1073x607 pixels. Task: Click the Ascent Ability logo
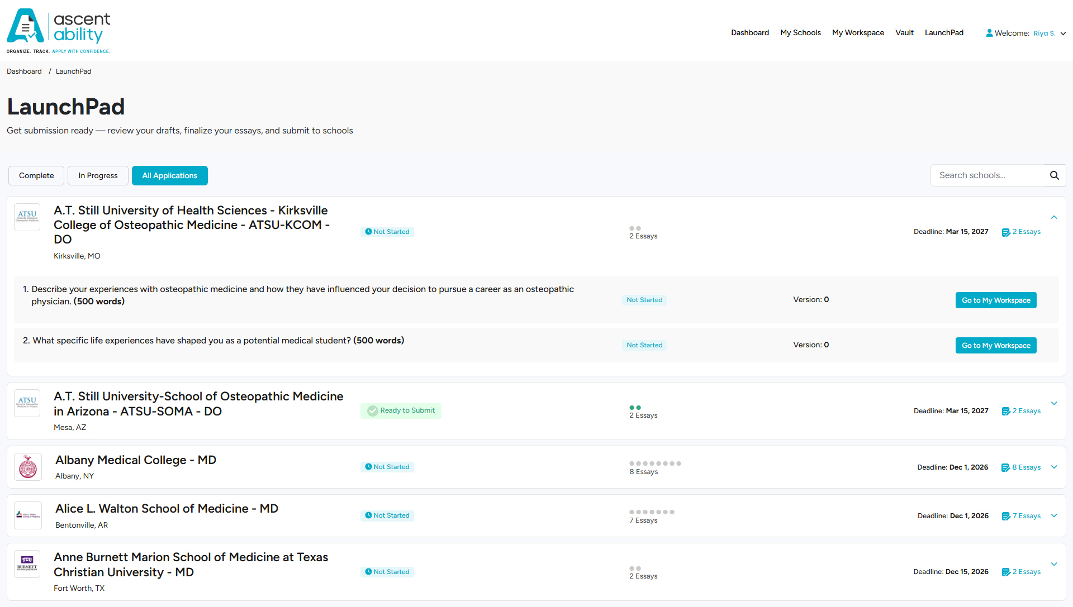(59, 31)
